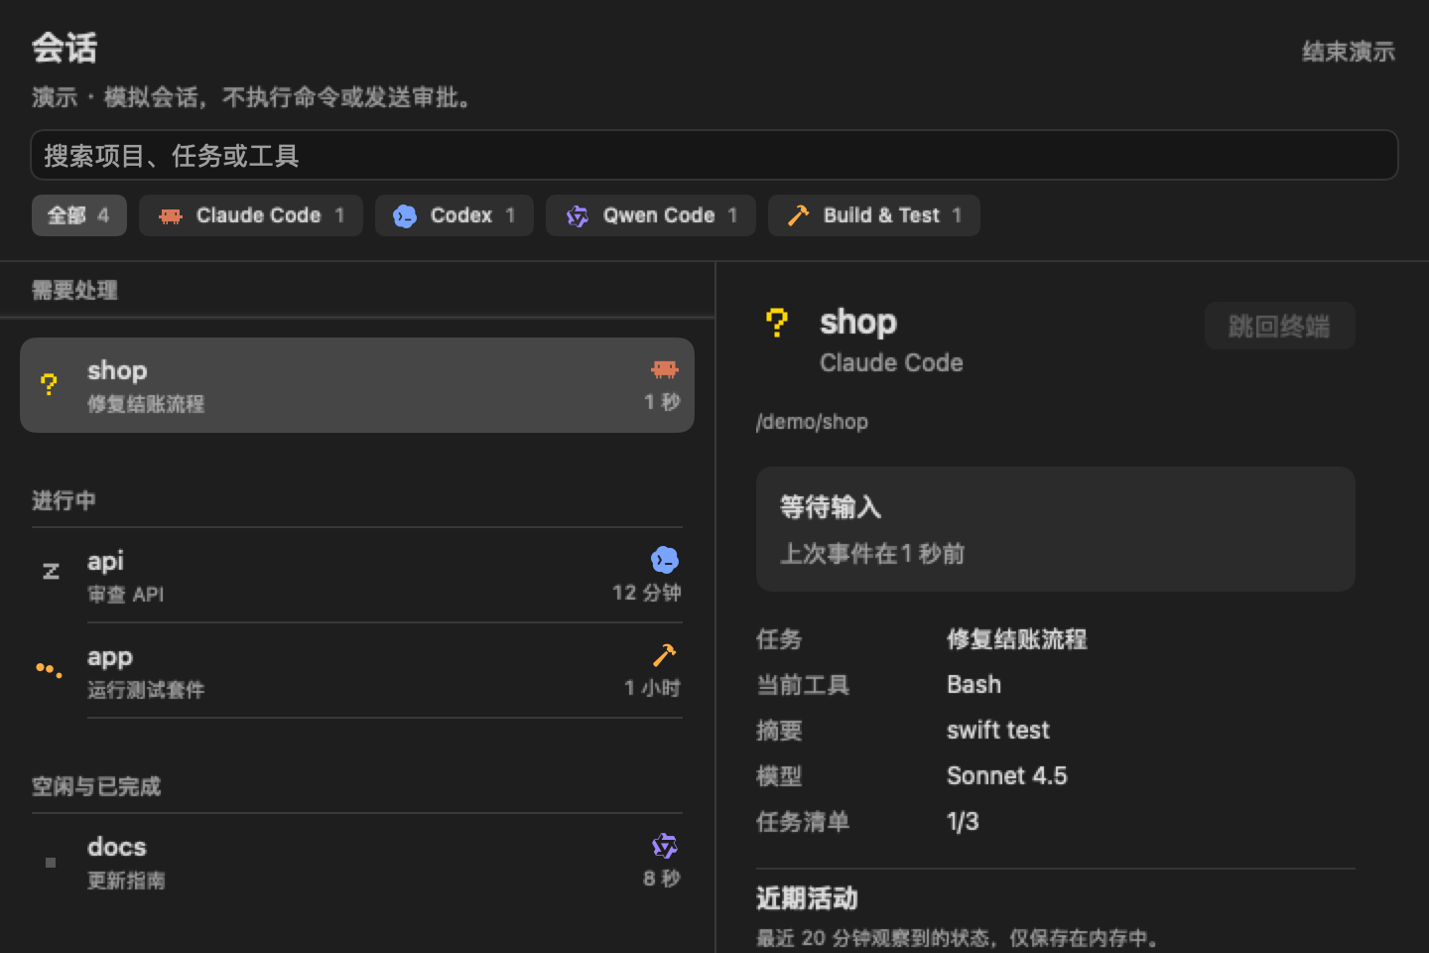Click the sleeping status icon beside api
The image size is (1429, 953).
[51, 571]
